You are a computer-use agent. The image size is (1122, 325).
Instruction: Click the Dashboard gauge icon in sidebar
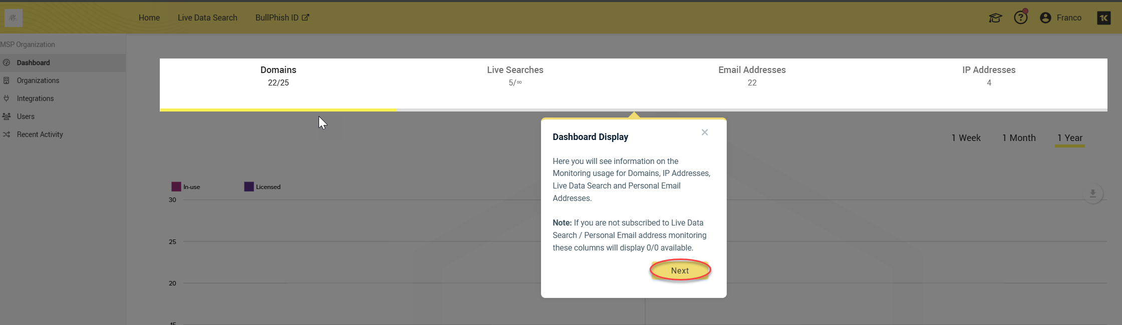tap(7, 62)
